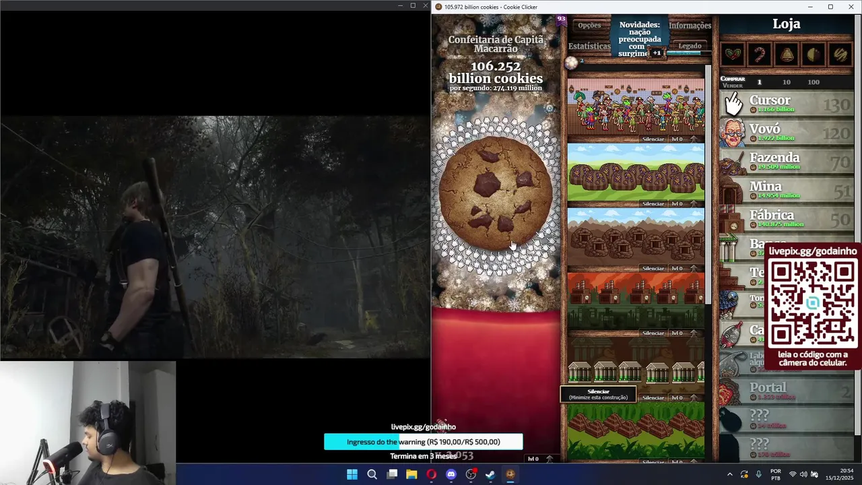
Task: Open the Windows Start menu
Action: tap(352, 474)
